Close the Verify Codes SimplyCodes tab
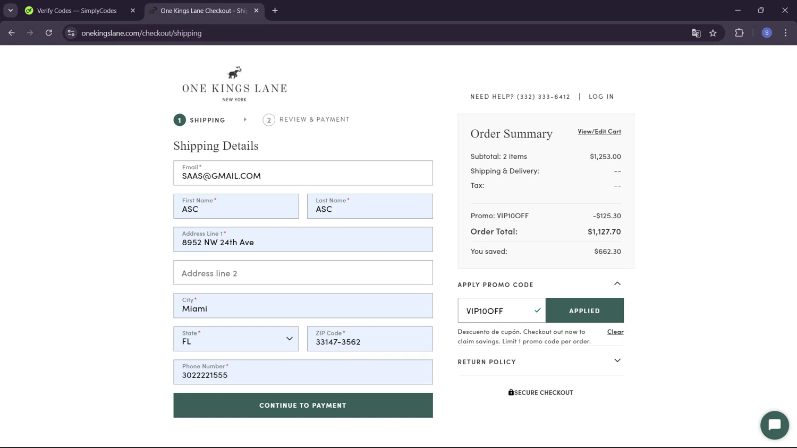Viewport: 797px width, 448px height. pyautogui.click(x=133, y=11)
